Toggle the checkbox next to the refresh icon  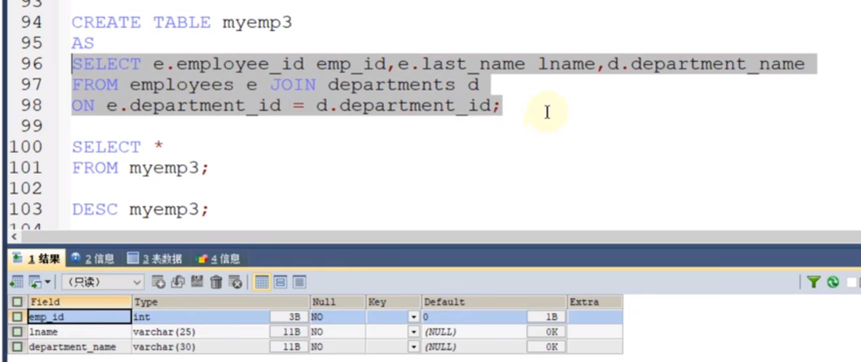852,282
